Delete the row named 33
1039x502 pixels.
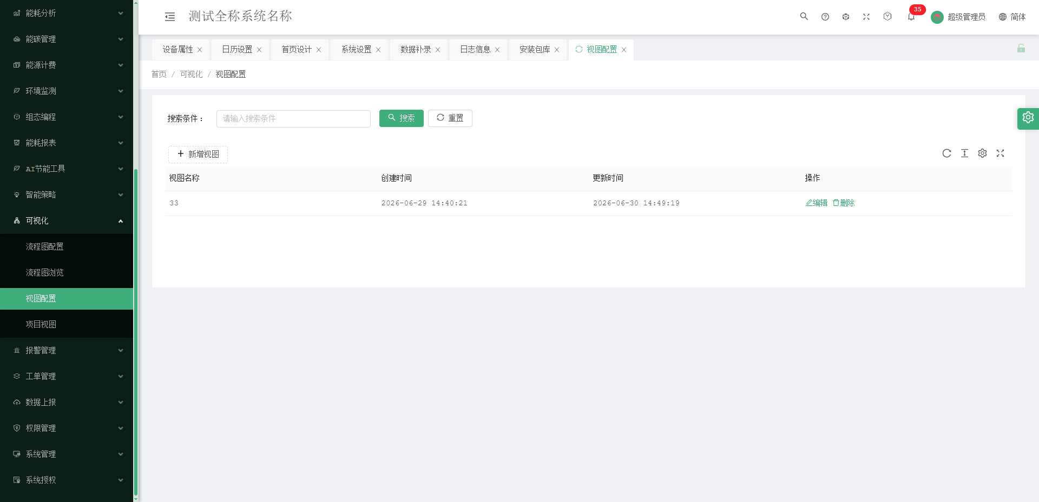[x=844, y=203]
